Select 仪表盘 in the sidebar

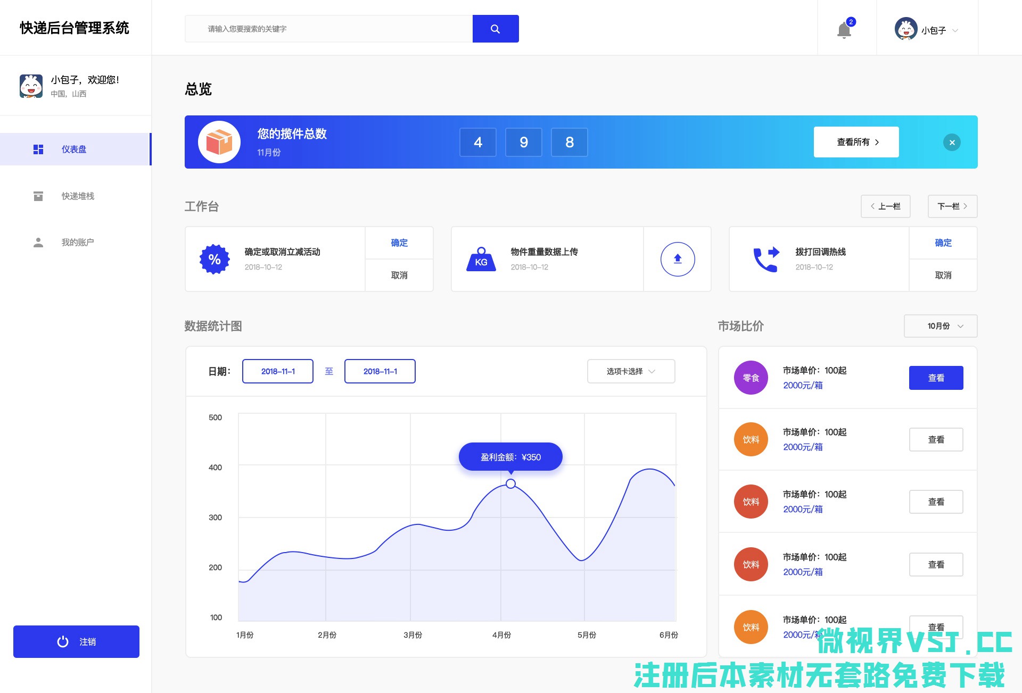pos(74,149)
